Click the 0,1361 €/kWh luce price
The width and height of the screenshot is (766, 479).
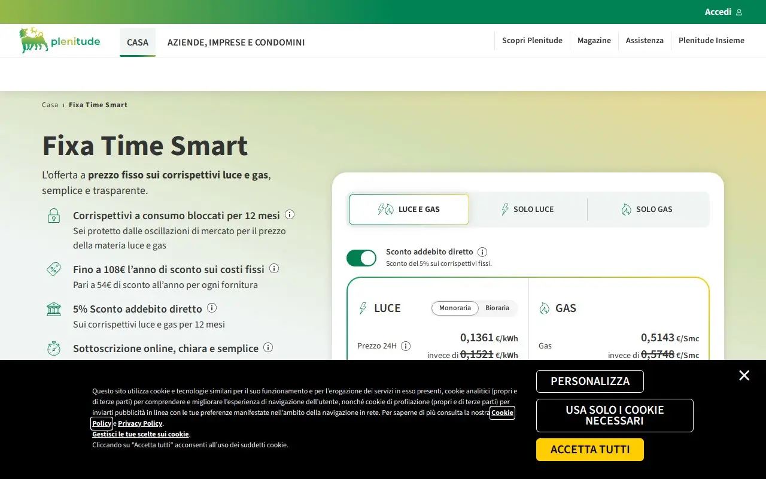pos(489,338)
